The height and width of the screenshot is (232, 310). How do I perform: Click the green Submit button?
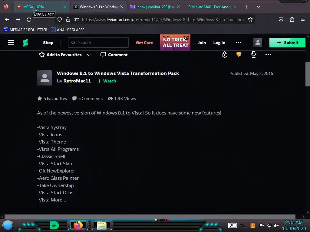[x=287, y=43]
